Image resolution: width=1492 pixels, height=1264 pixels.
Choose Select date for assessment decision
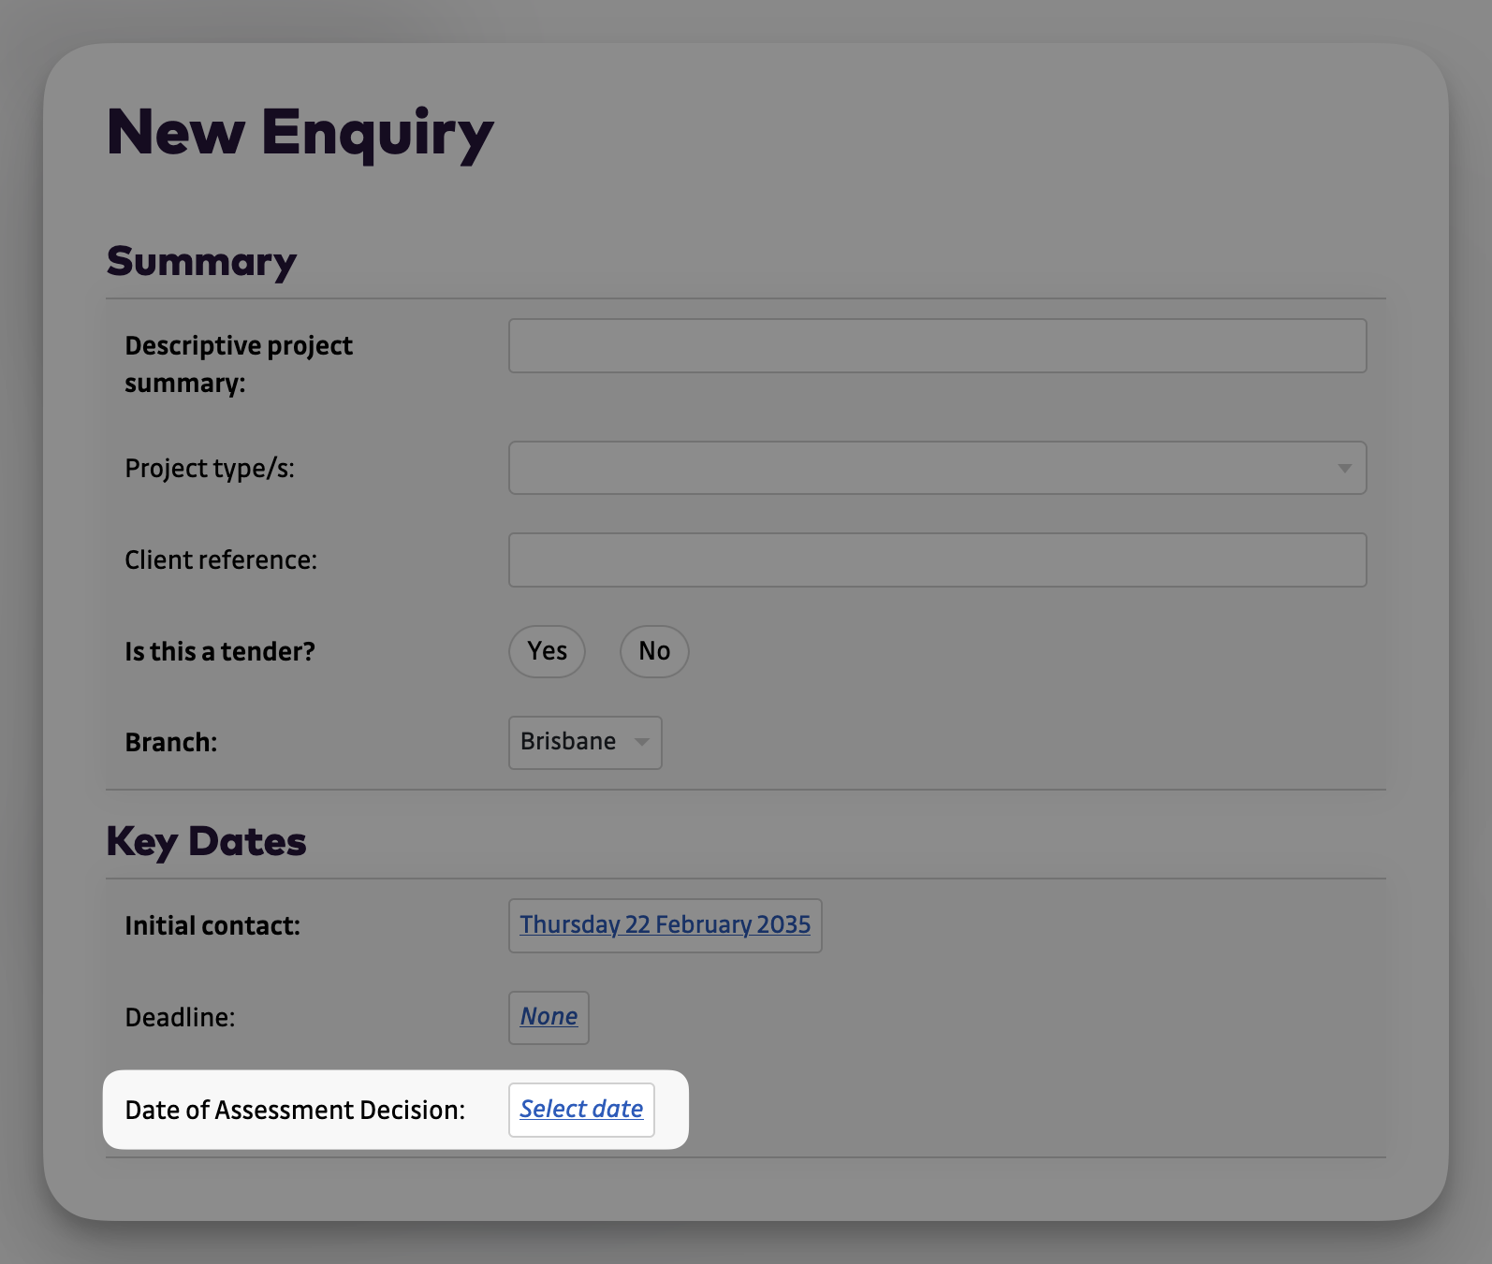coord(580,1110)
